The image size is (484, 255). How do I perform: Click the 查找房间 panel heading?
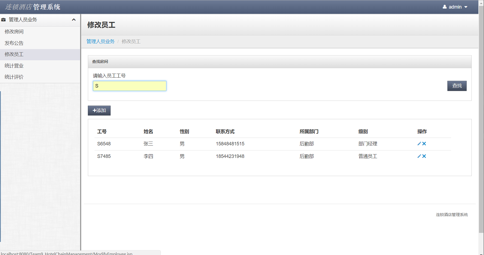(100, 62)
